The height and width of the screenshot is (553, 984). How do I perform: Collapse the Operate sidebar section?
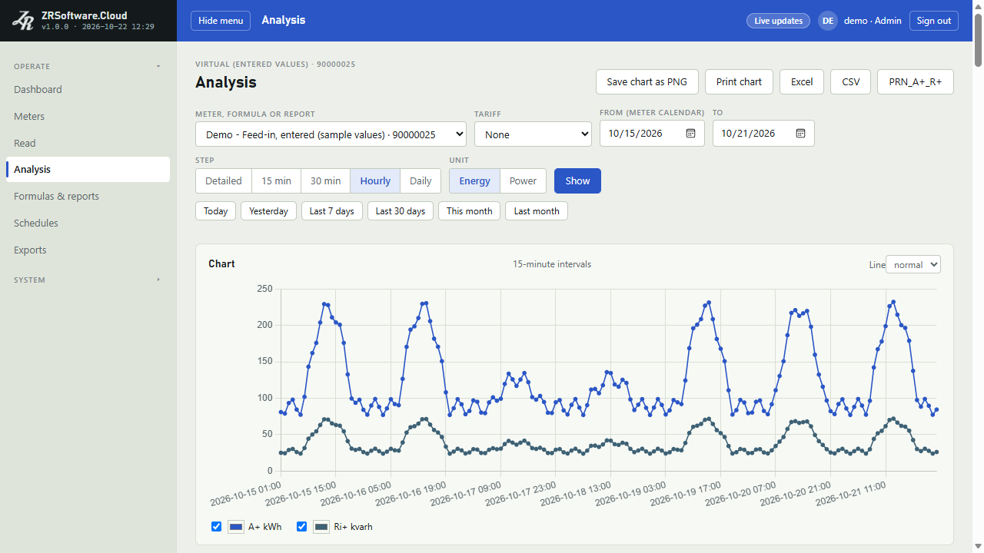click(88, 66)
